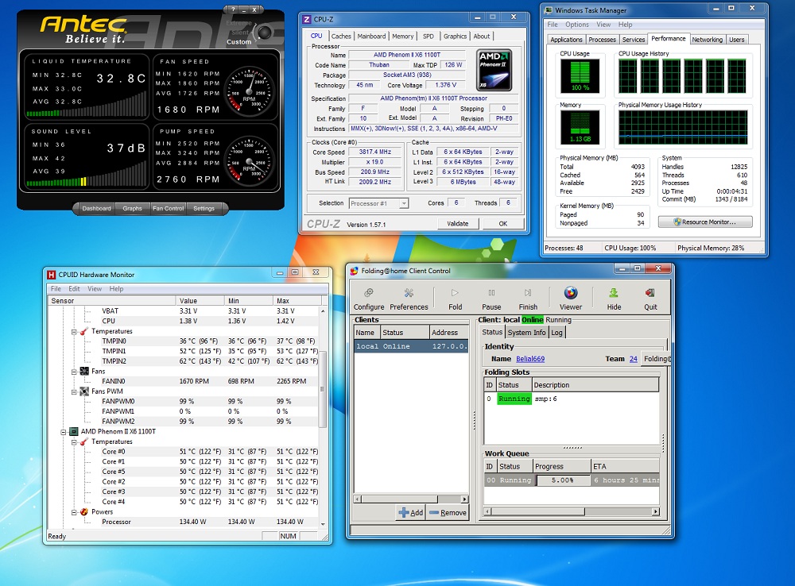The width and height of the screenshot is (795, 586).
Task: Open Settings in the Antec utility
Action: (x=204, y=208)
